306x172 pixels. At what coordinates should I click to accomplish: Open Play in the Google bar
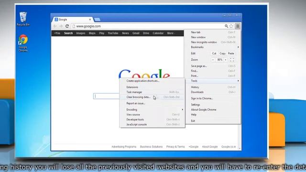point(102,33)
